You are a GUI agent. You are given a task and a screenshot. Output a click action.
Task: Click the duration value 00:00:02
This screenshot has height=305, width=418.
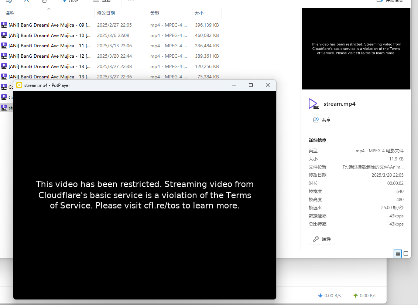[x=395, y=183]
